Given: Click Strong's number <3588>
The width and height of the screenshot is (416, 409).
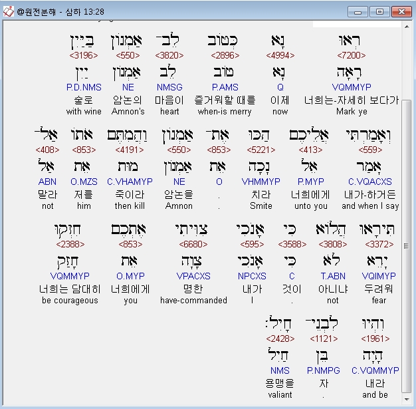Looking at the screenshot, I should 292,244.
